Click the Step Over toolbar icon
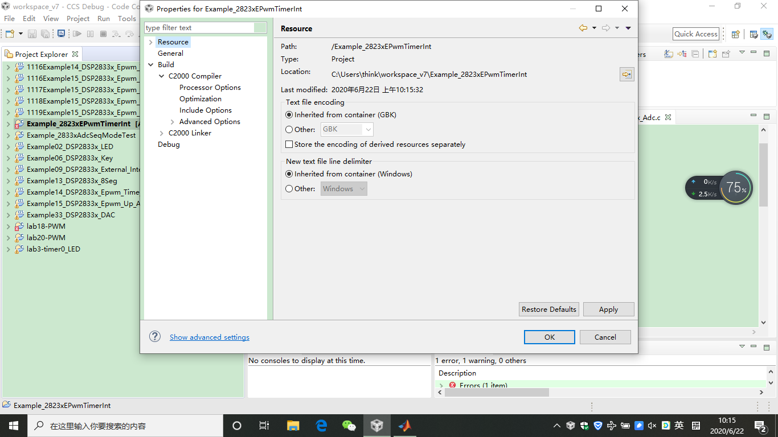Viewport: 778px width, 437px height. 130,34
